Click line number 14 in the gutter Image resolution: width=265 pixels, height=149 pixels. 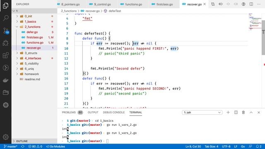(x=66, y=69)
